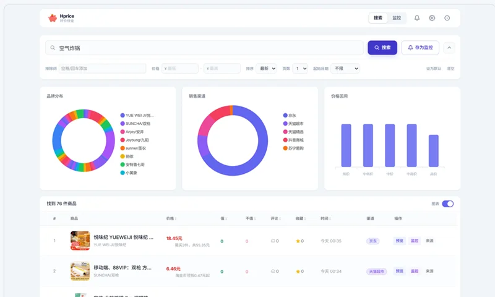Open product title 移动端、88VIP：双枪
Image resolution: width=495 pixels, height=297 pixels.
pos(123,268)
